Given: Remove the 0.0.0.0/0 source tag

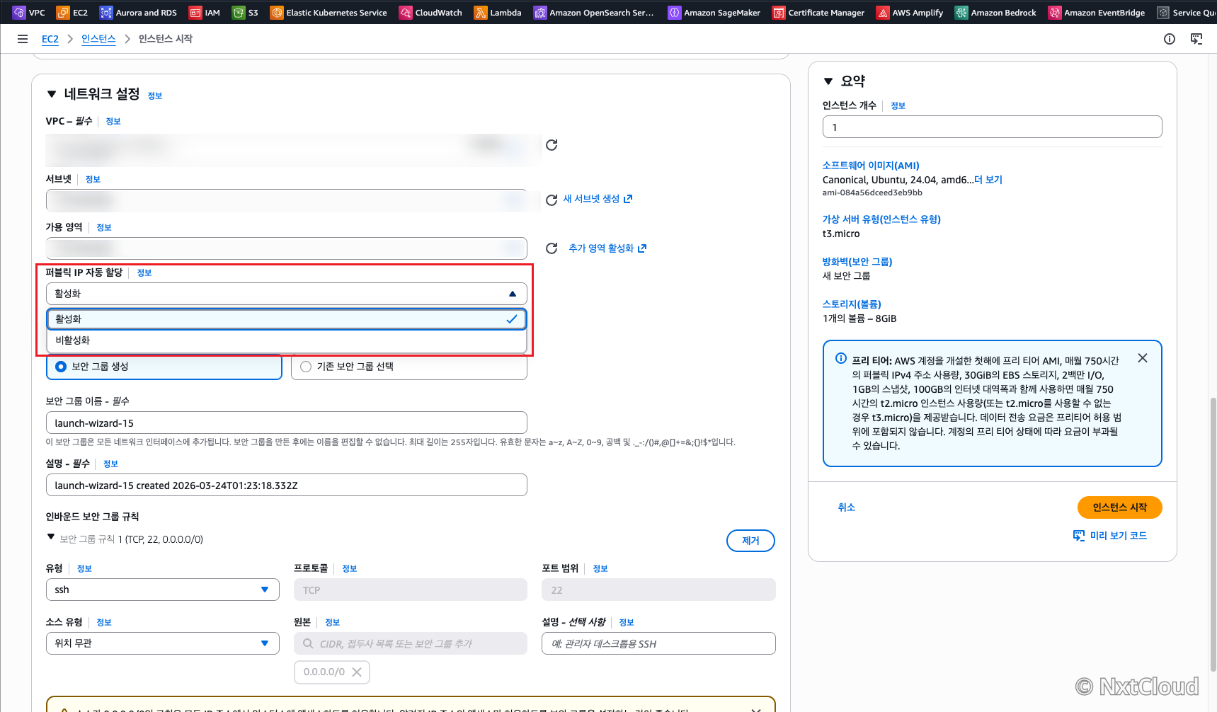Looking at the screenshot, I should 357,672.
